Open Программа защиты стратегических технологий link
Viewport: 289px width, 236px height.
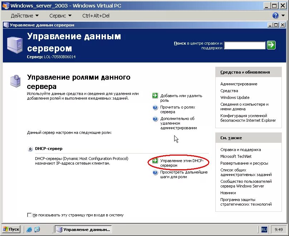click(x=246, y=202)
